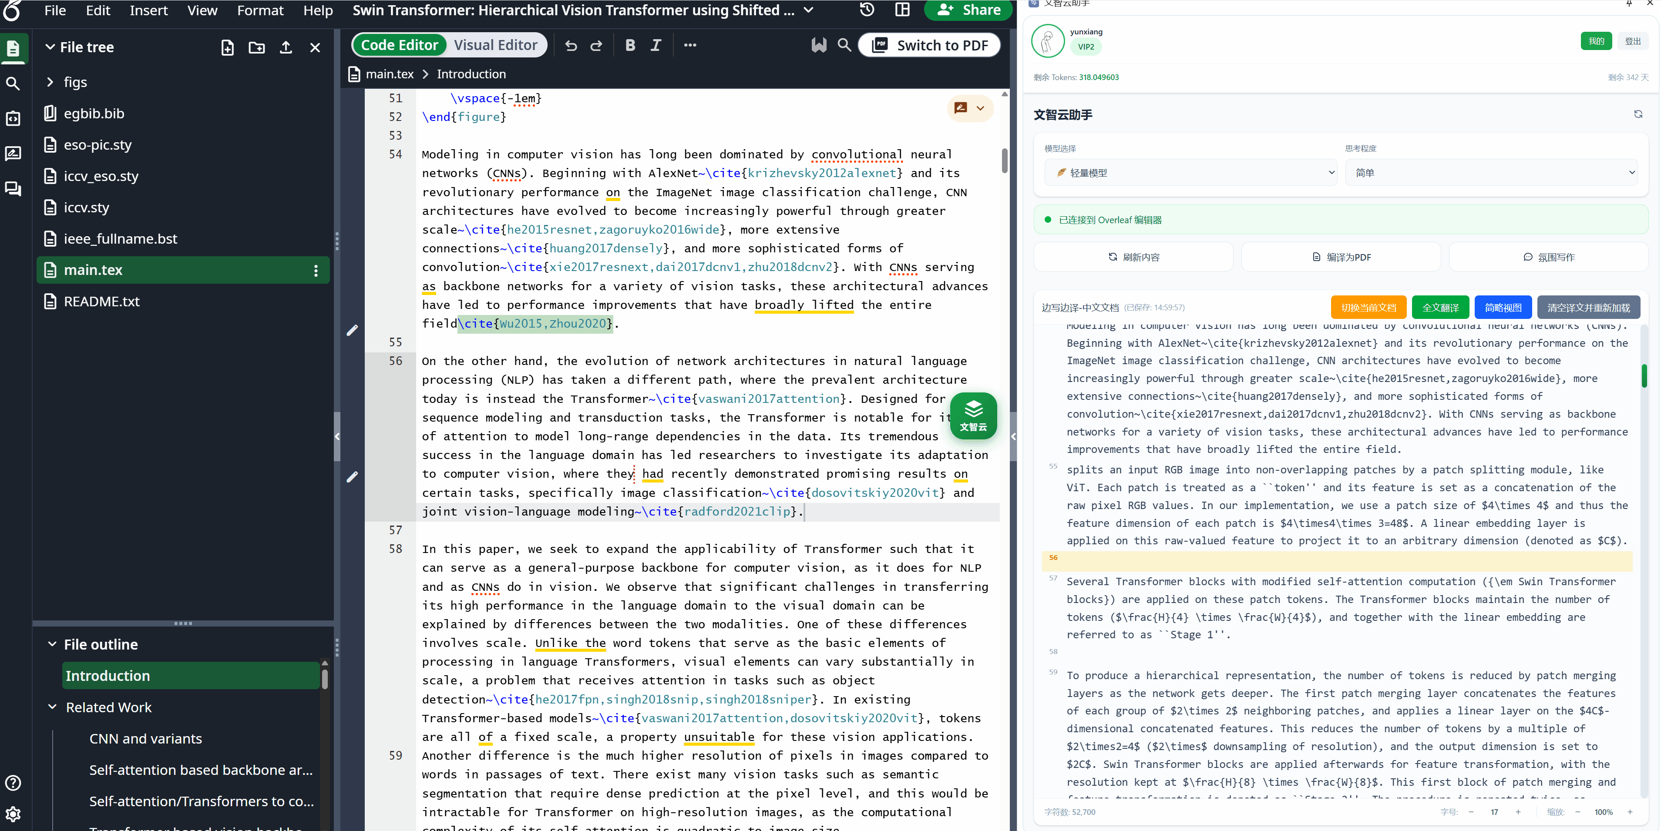Click the new folder icon in File tree

257,47
